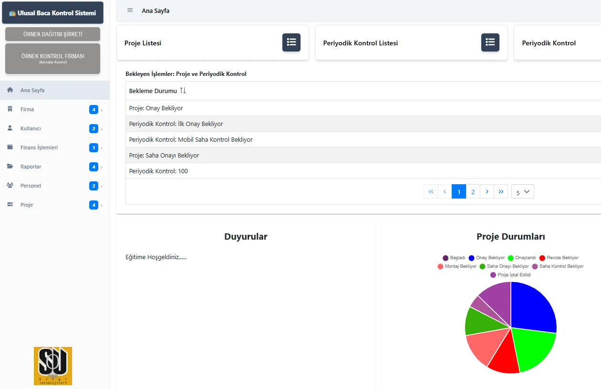Click the home icon beside Ana Sayfa
The image size is (601, 389).
10,90
